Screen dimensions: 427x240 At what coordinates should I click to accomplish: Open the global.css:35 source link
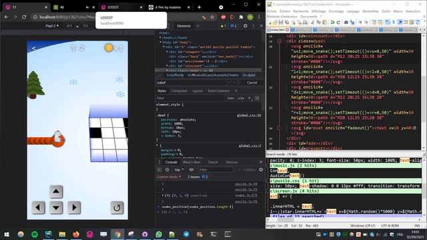[249, 115]
